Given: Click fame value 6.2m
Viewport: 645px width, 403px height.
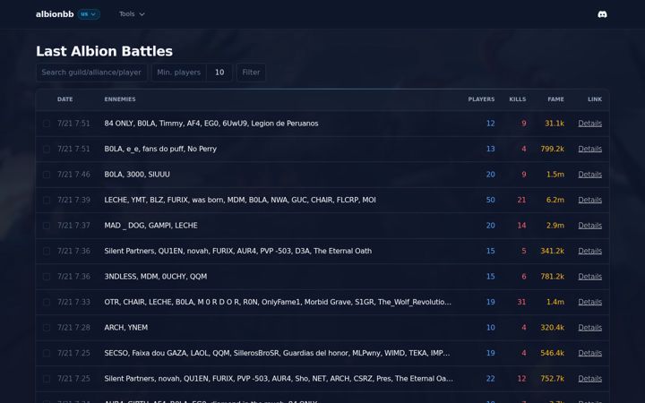Looking at the screenshot, I should (555, 200).
